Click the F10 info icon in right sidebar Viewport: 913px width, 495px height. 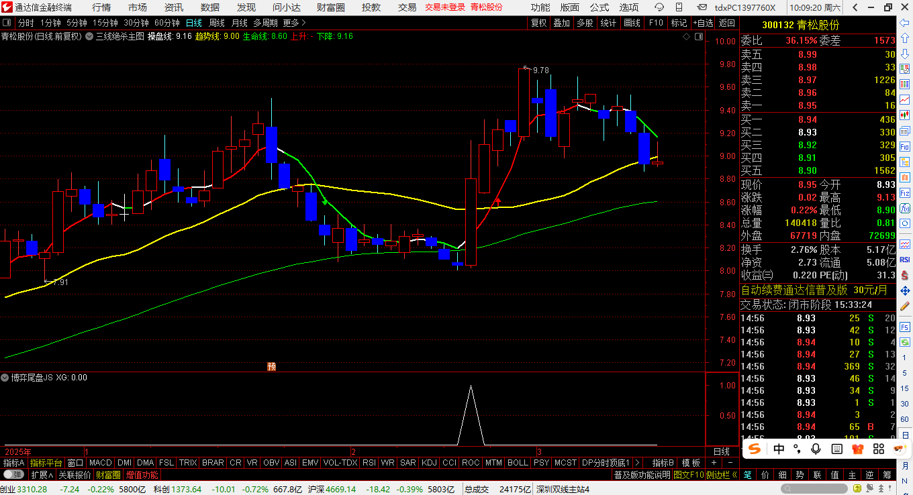(x=904, y=146)
